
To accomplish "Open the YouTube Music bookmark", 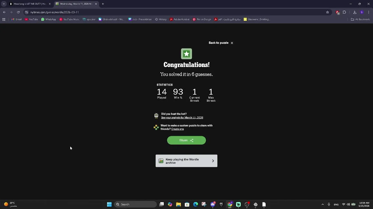I will (x=69, y=19).
